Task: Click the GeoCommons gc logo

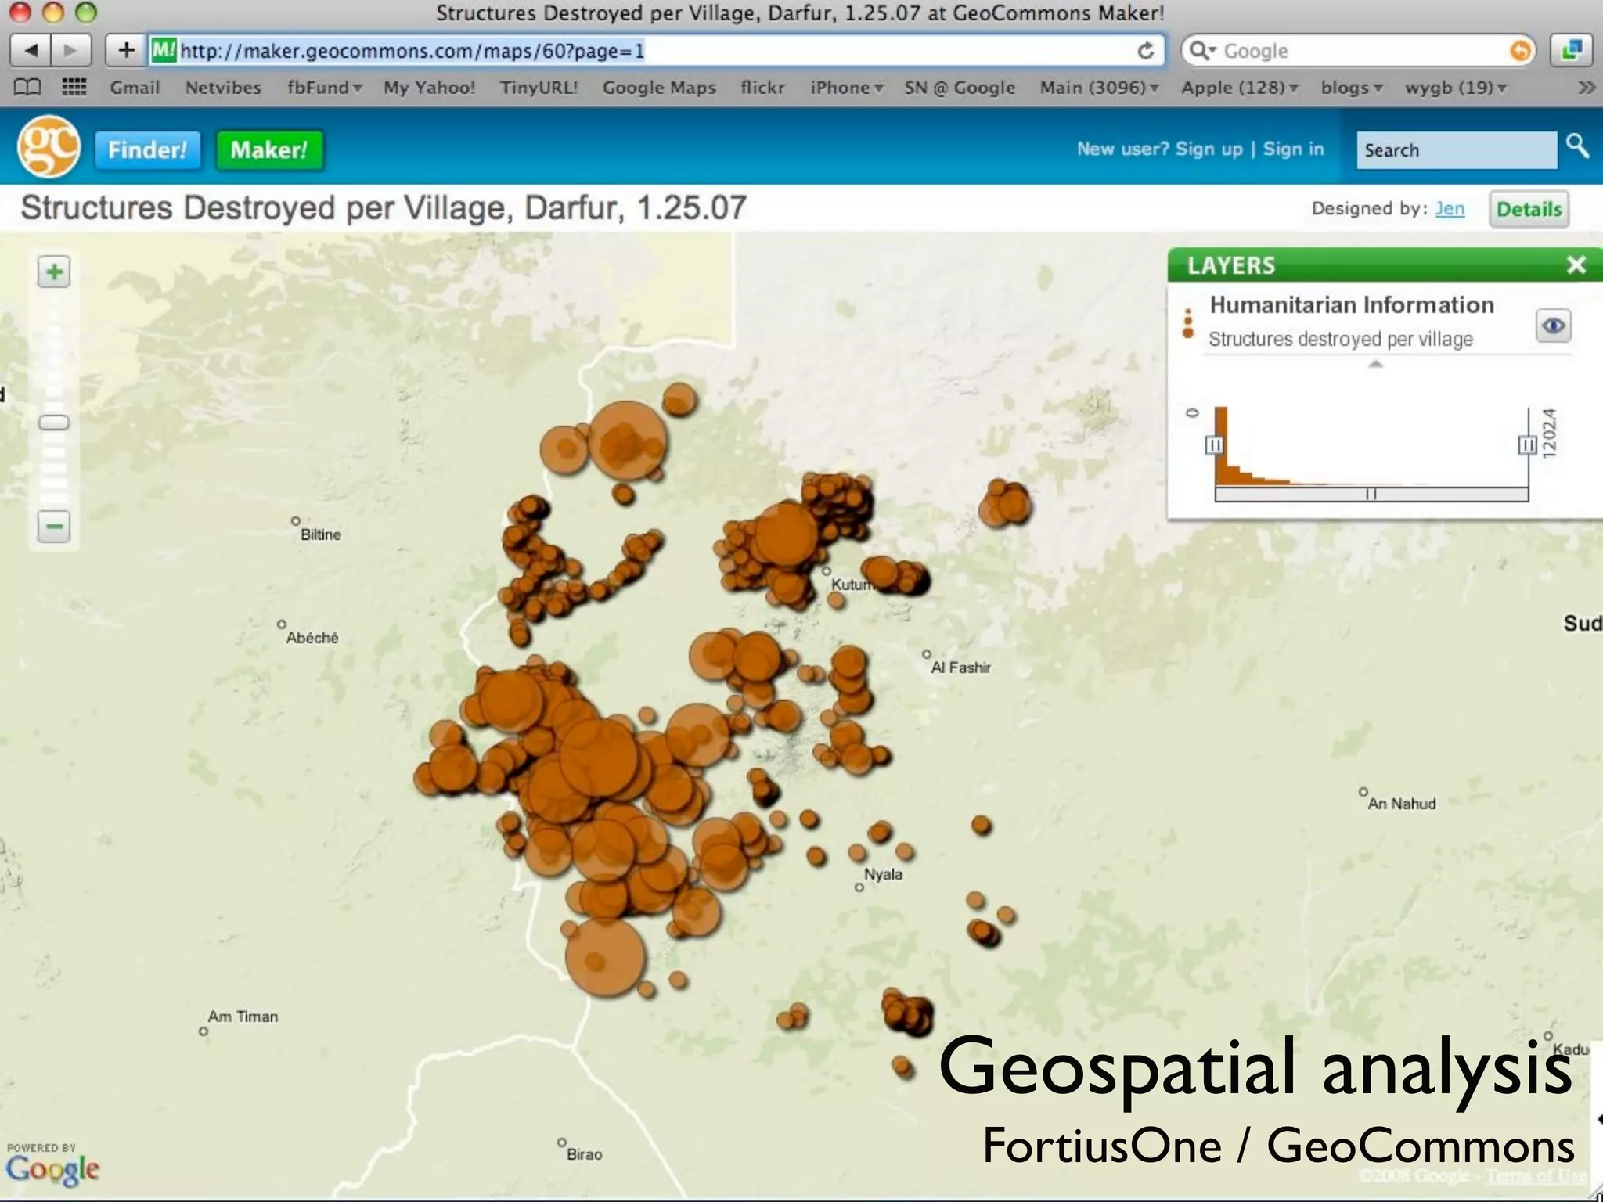Action: (x=49, y=146)
